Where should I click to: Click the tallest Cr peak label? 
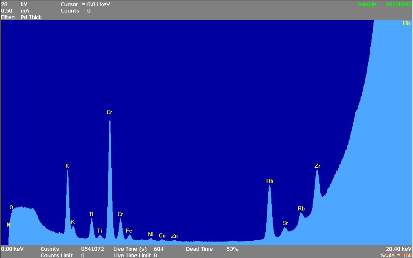[x=109, y=112]
